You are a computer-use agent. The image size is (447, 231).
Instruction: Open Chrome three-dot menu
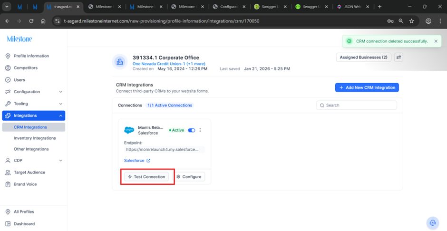coord(440,21)
